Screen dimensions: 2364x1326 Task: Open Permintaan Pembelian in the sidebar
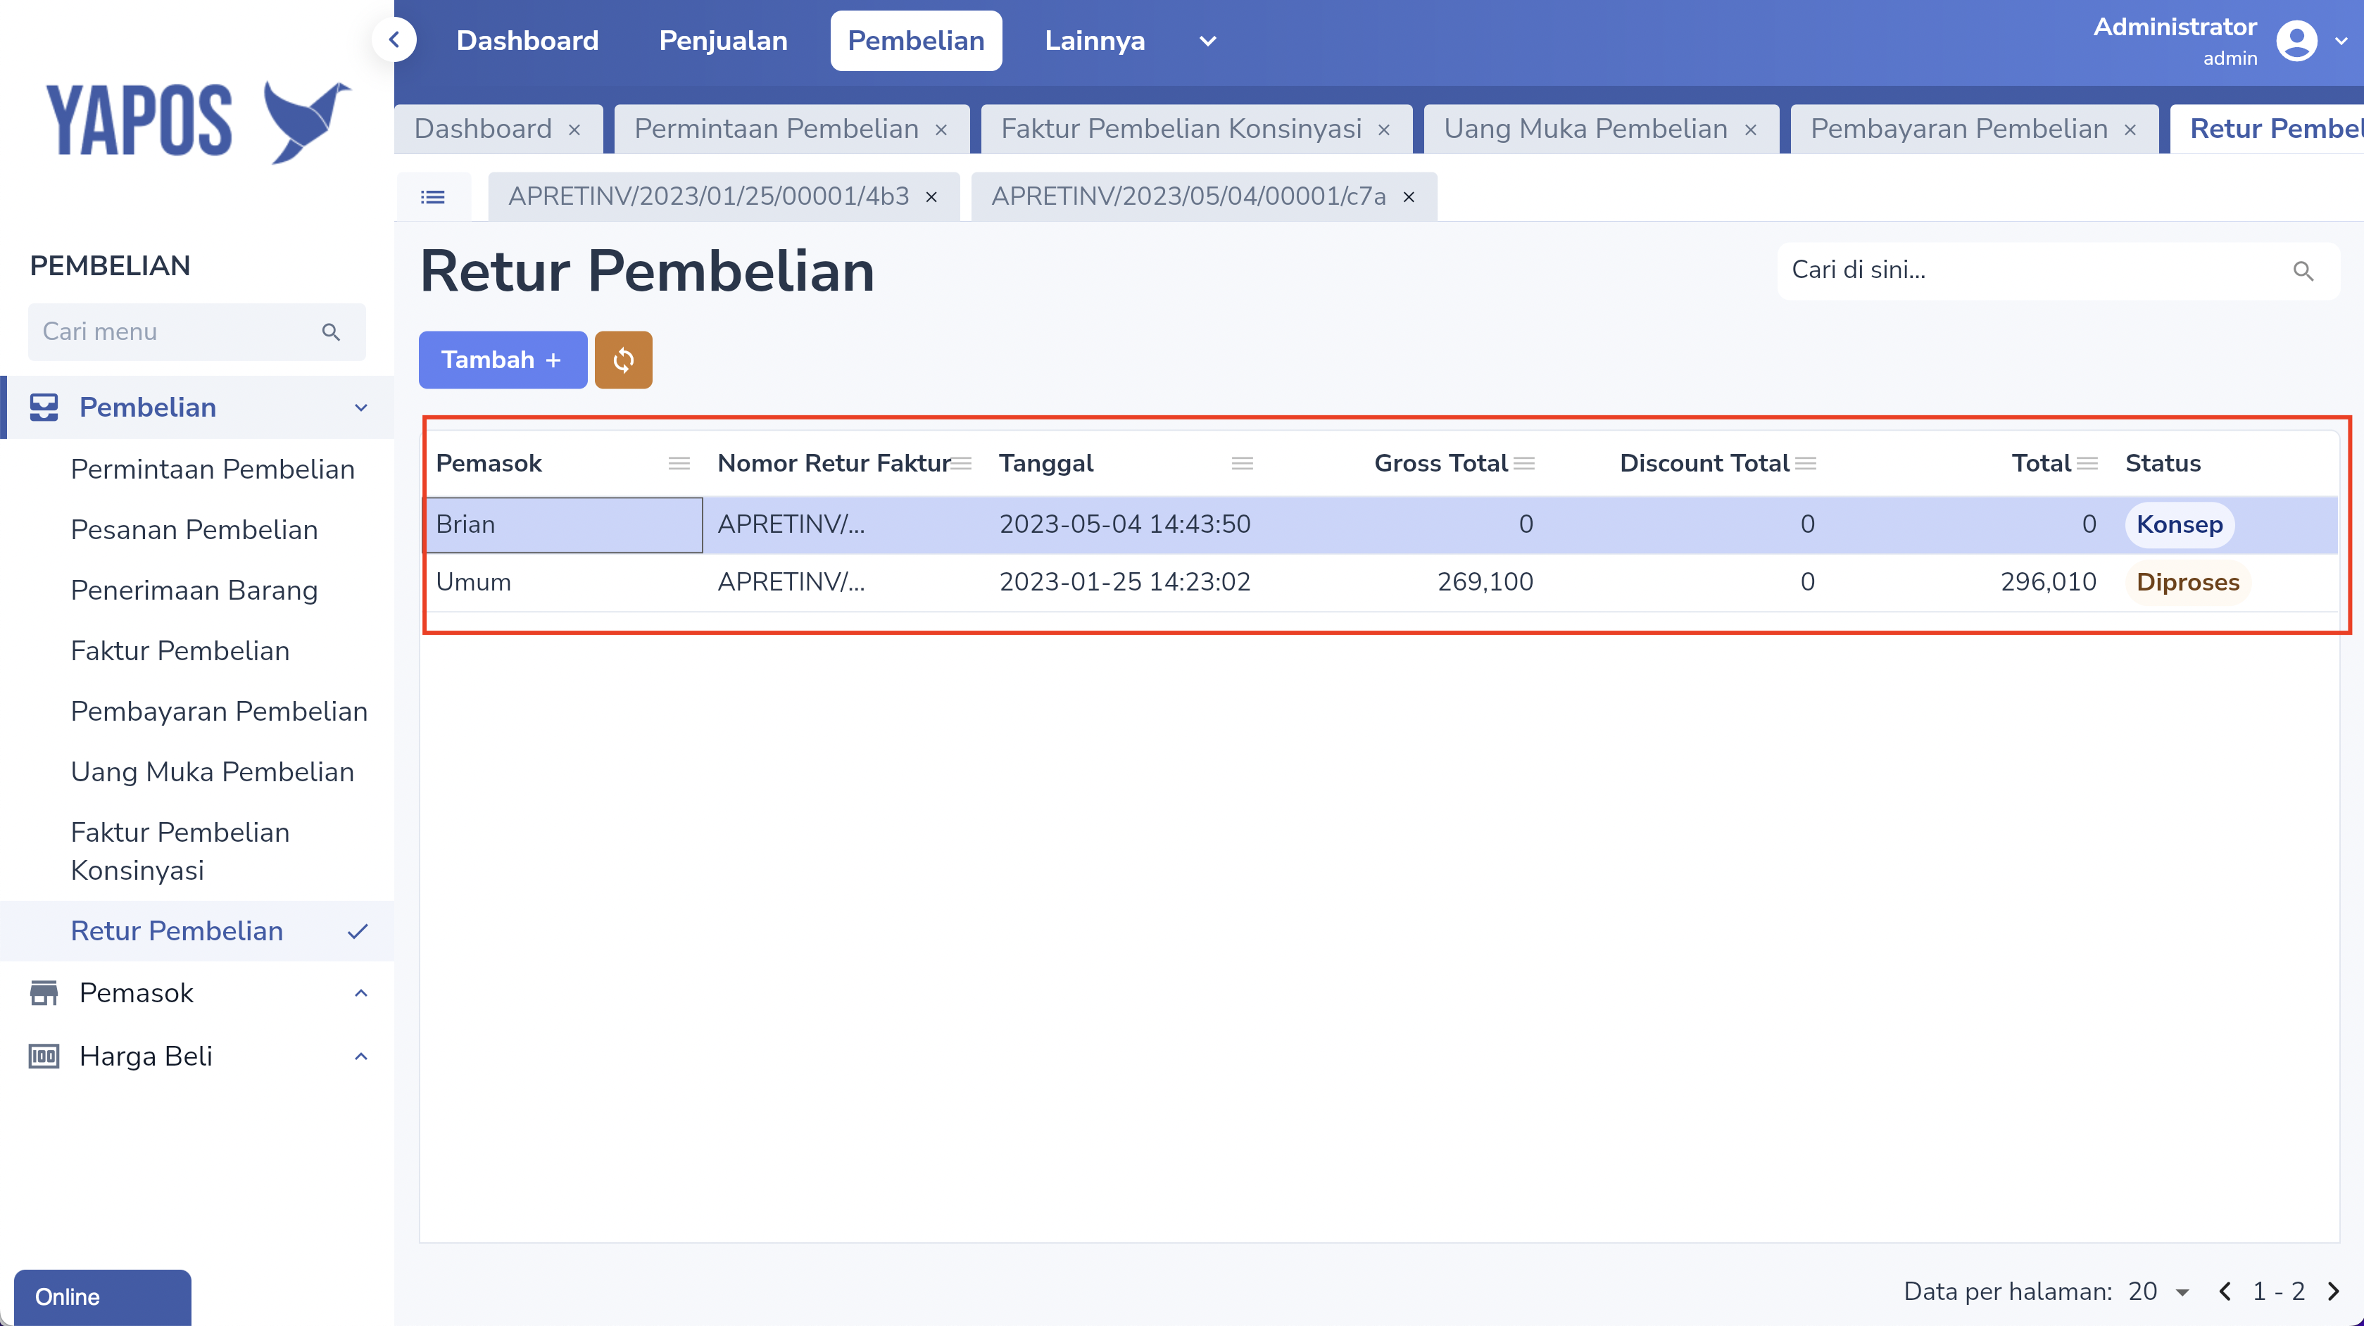click(213, 470)
